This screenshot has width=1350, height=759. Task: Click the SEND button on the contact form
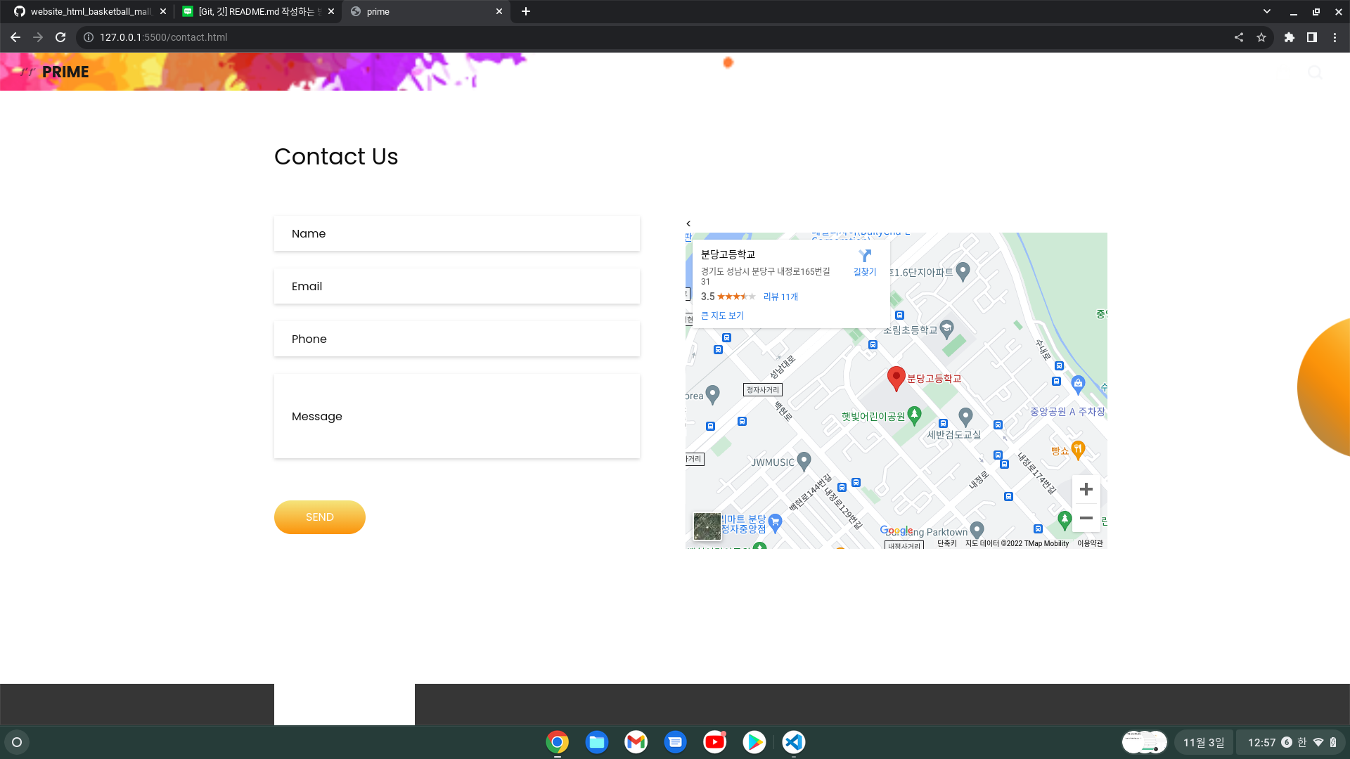(x=319, y=517)
